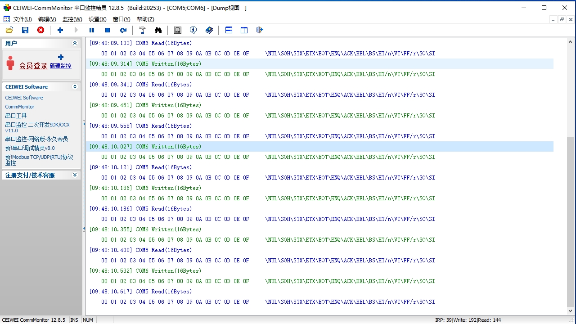This screenshot has height=324, width=576.
Task: Toggle horizontal split view layout icon
Action: pyautogui.click(x=229, y=30)
